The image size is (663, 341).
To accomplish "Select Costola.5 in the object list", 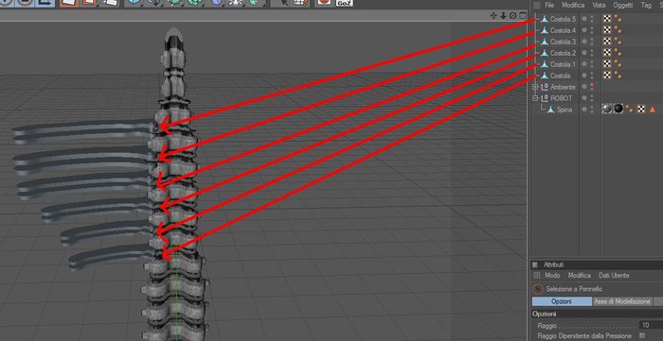I will [563, 19].
